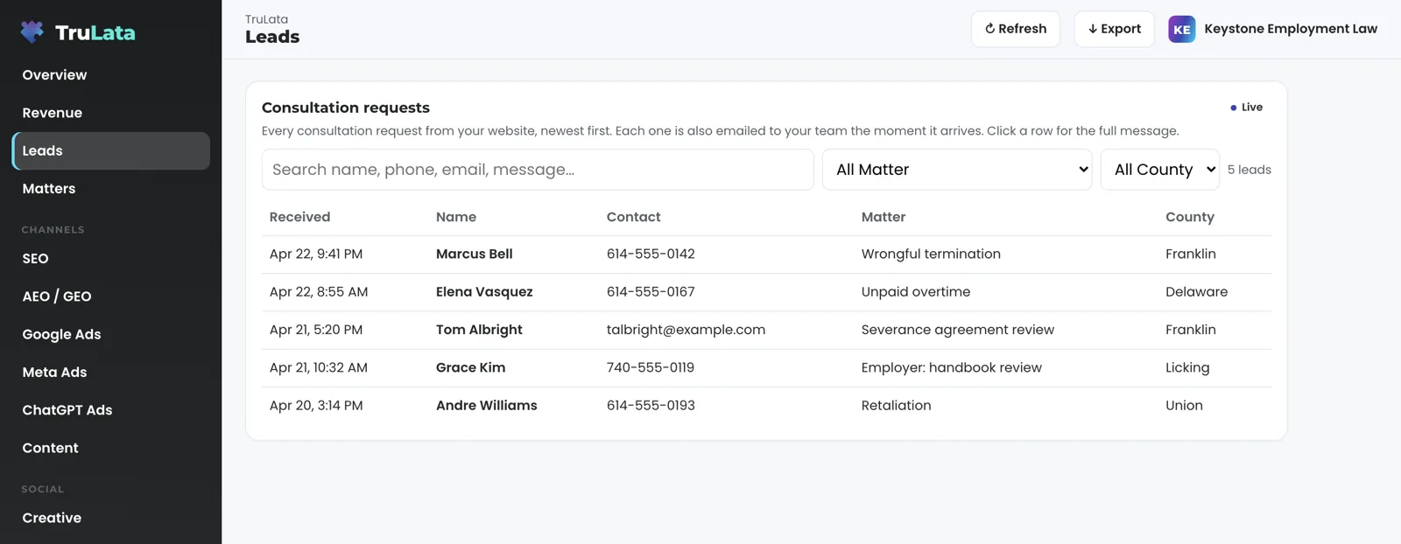Image resolution: width=1401 pixels, height=544 pixels.
Task: Click phone number 614-555-0142
Action: point(651,255)
